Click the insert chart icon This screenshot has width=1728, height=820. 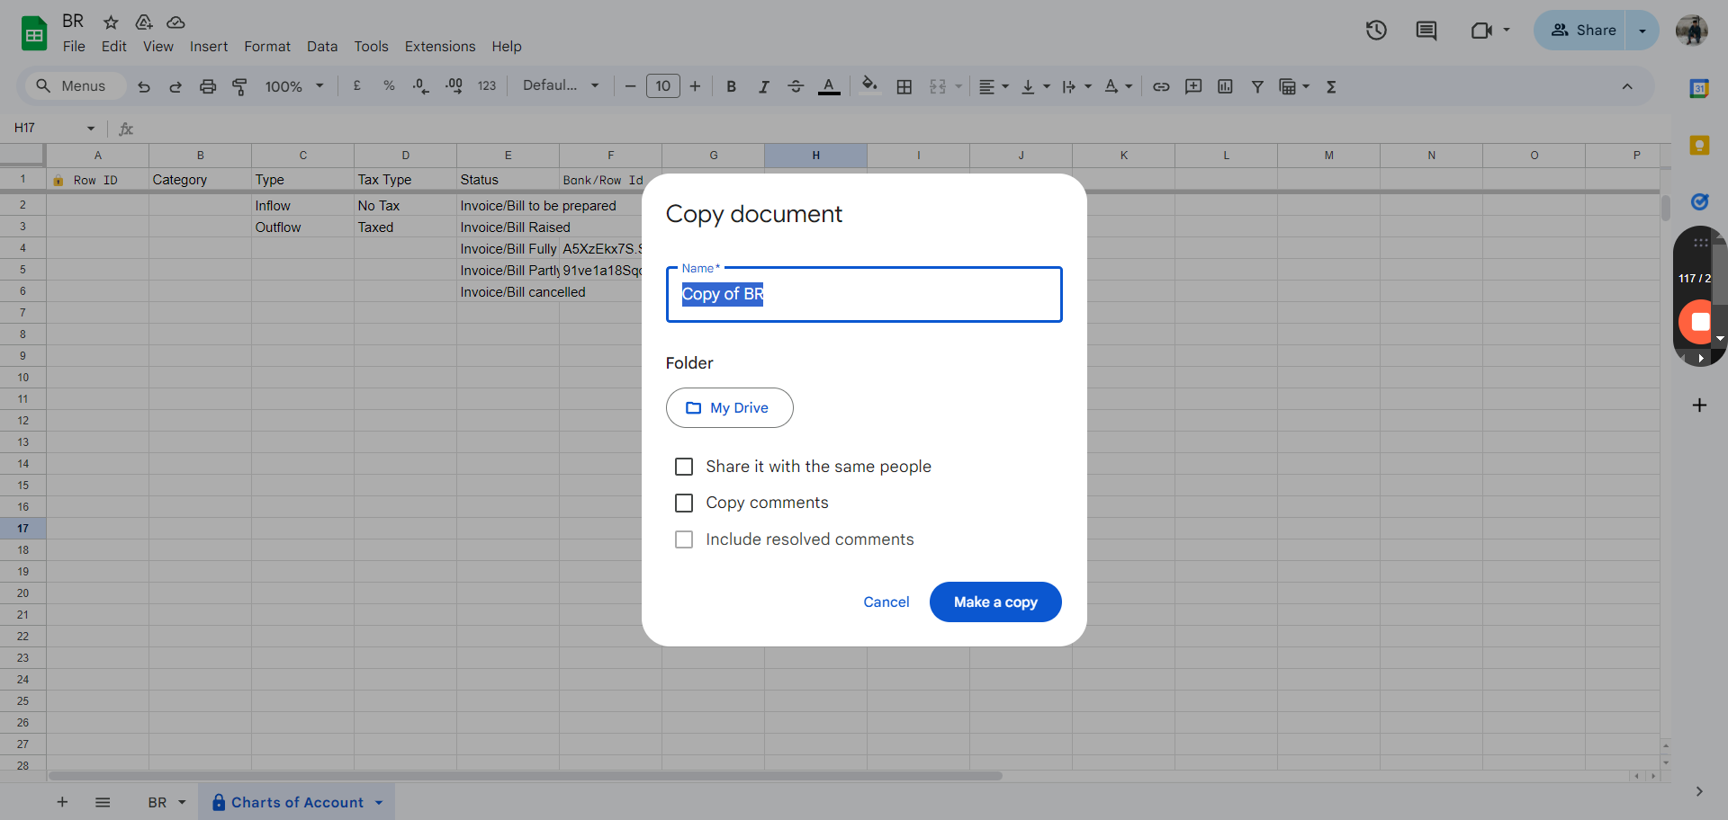1225,86
